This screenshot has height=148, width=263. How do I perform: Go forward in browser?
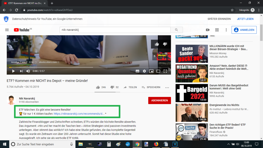coord(10,10)
